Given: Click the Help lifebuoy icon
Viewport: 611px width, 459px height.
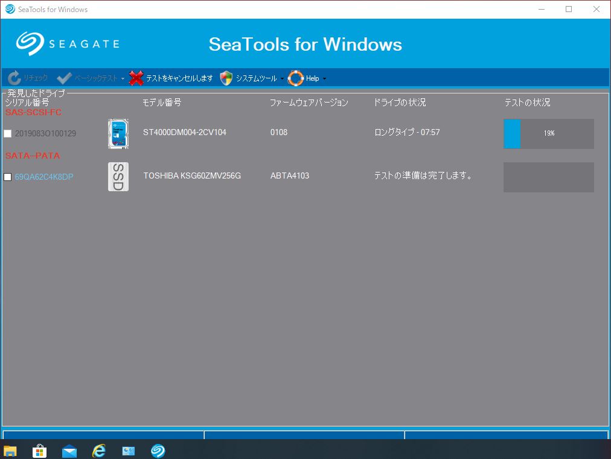Looking at the screenshot, I should tap(295, 78).
